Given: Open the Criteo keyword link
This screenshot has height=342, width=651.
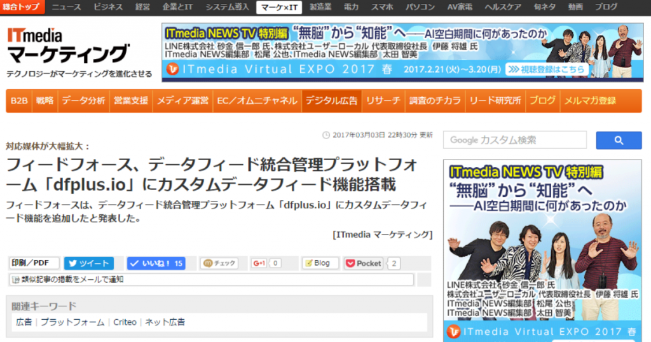Looking at the screenshot, I should [125, 322].
